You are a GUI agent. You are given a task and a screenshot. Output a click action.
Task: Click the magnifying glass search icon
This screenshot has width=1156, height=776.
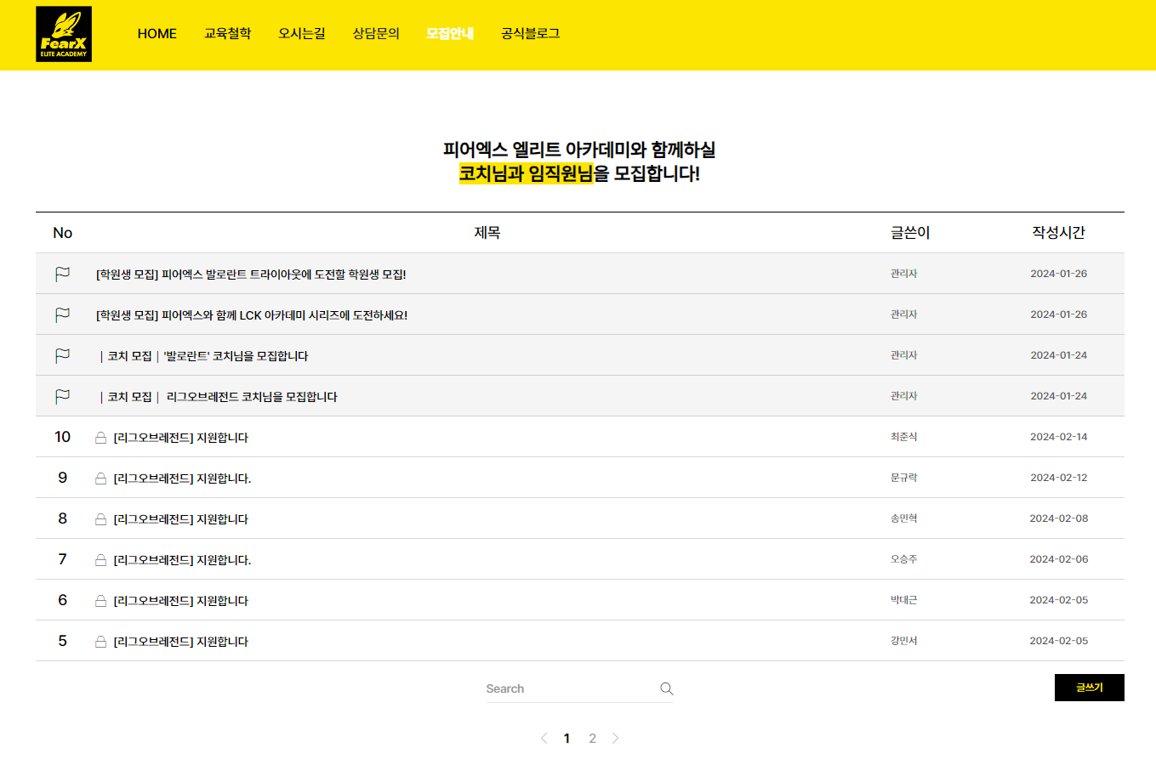(667, 688)
